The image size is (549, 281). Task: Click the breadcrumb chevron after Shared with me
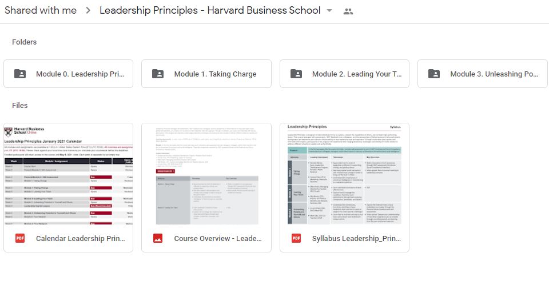pyautogui.click(x=88, y=11)
